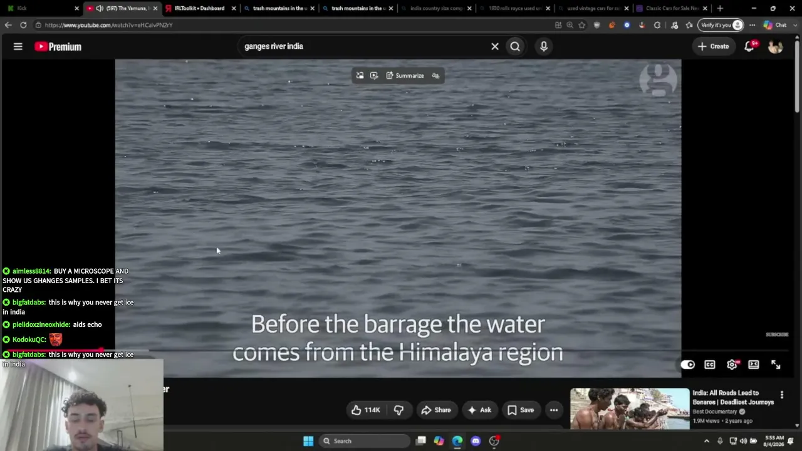Click the translate icon right of Summarize

click(x=435, y=76)
